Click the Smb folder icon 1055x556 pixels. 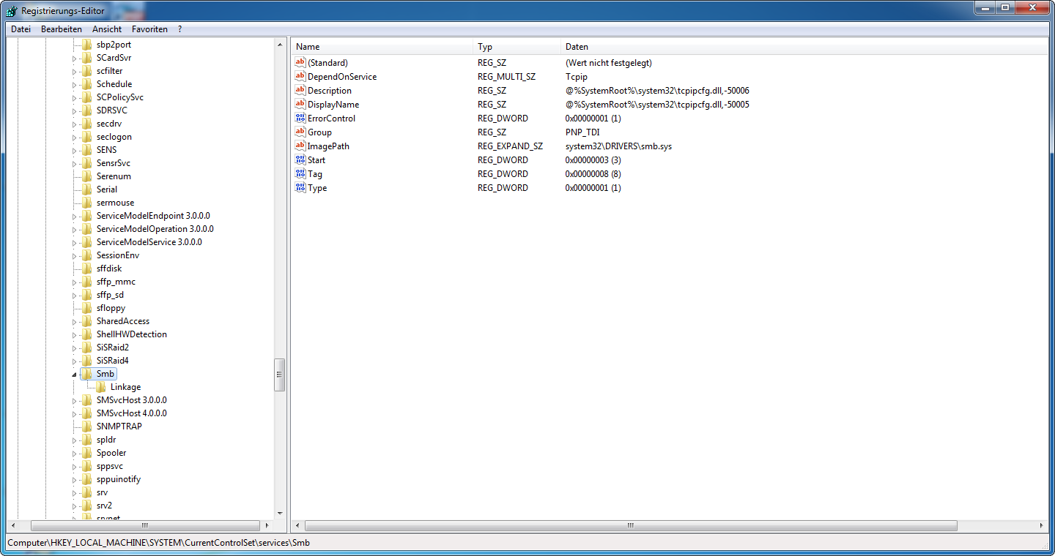(86, 374)
